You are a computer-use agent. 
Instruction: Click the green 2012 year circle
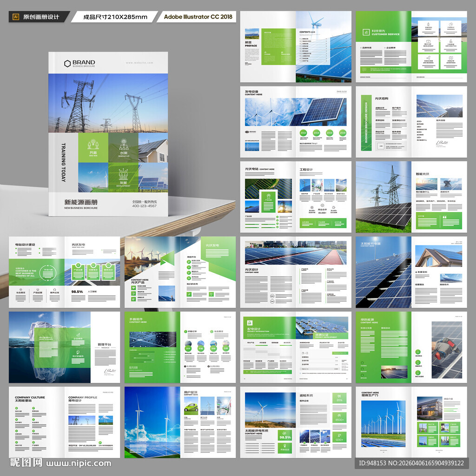point(303,132)
